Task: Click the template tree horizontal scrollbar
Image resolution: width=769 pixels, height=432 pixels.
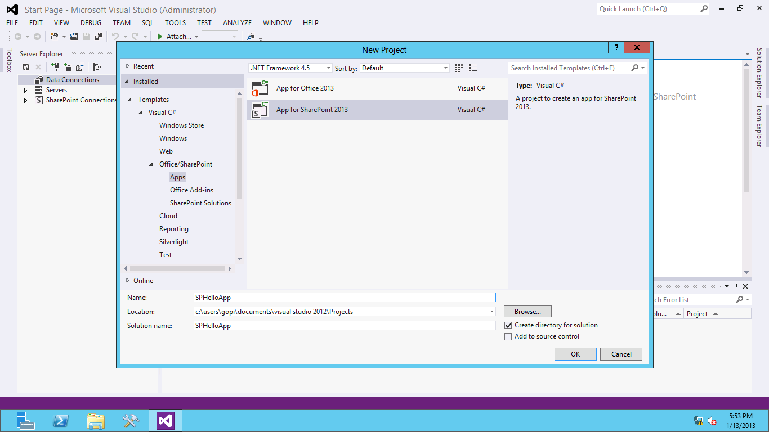Action: (177, 269)
